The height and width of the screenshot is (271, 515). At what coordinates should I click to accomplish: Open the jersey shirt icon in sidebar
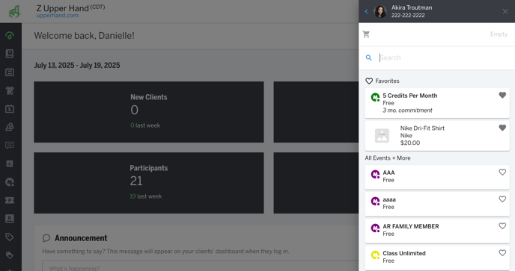tap(10, 90)
